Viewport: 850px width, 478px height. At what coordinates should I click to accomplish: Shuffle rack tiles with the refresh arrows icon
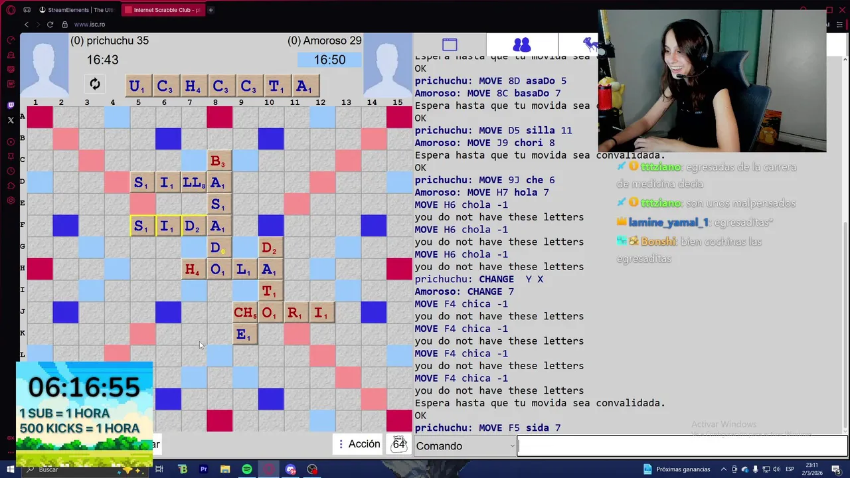click(95, 84)
